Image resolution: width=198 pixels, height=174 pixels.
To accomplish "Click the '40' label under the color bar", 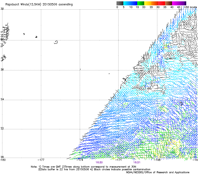I will pos(172,7).
